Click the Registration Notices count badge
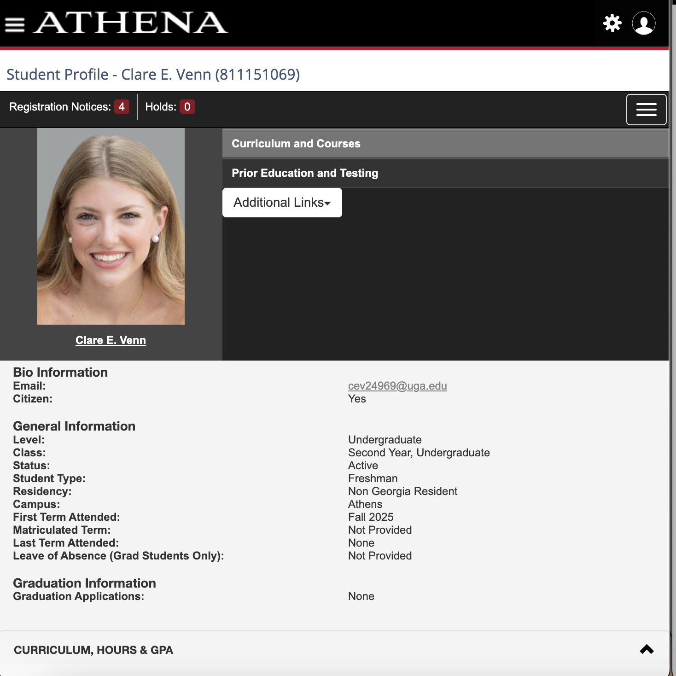This screenshot has height=676, width=676. (122, 107)
